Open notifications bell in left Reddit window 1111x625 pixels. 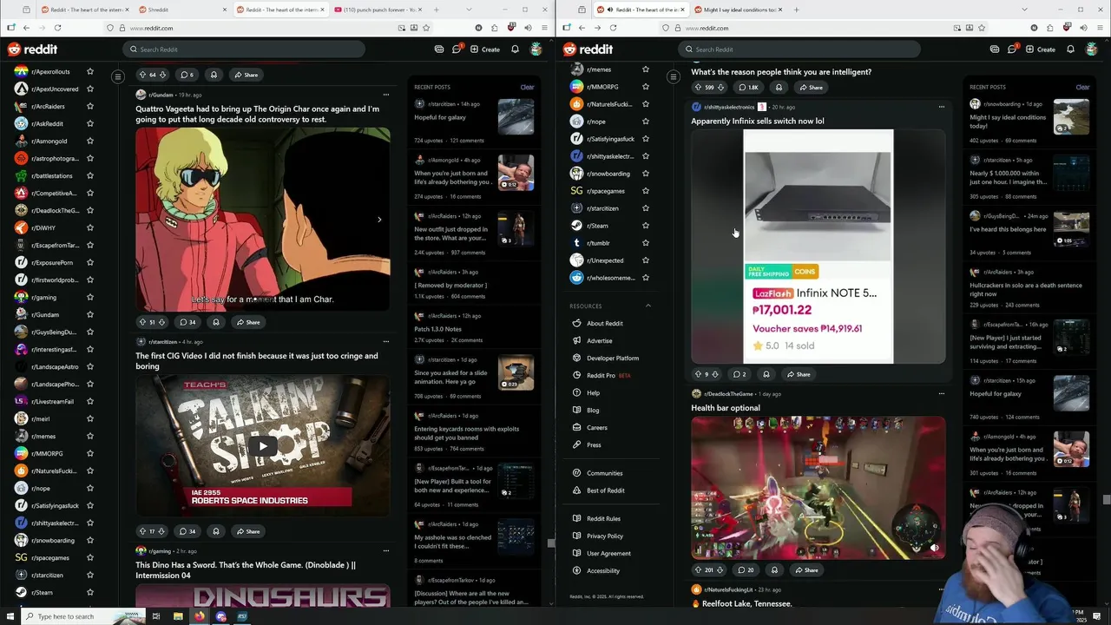pyautogui.click(x=515, y=49)
